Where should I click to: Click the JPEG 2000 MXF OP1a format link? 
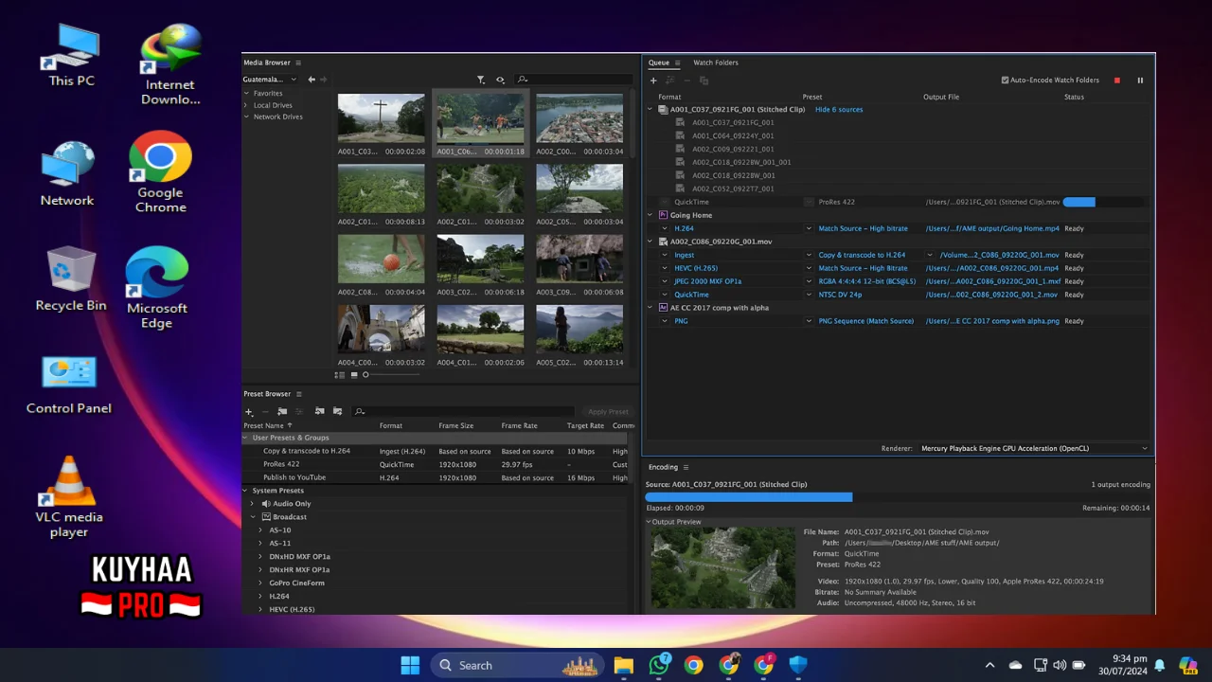click(708, 281)
